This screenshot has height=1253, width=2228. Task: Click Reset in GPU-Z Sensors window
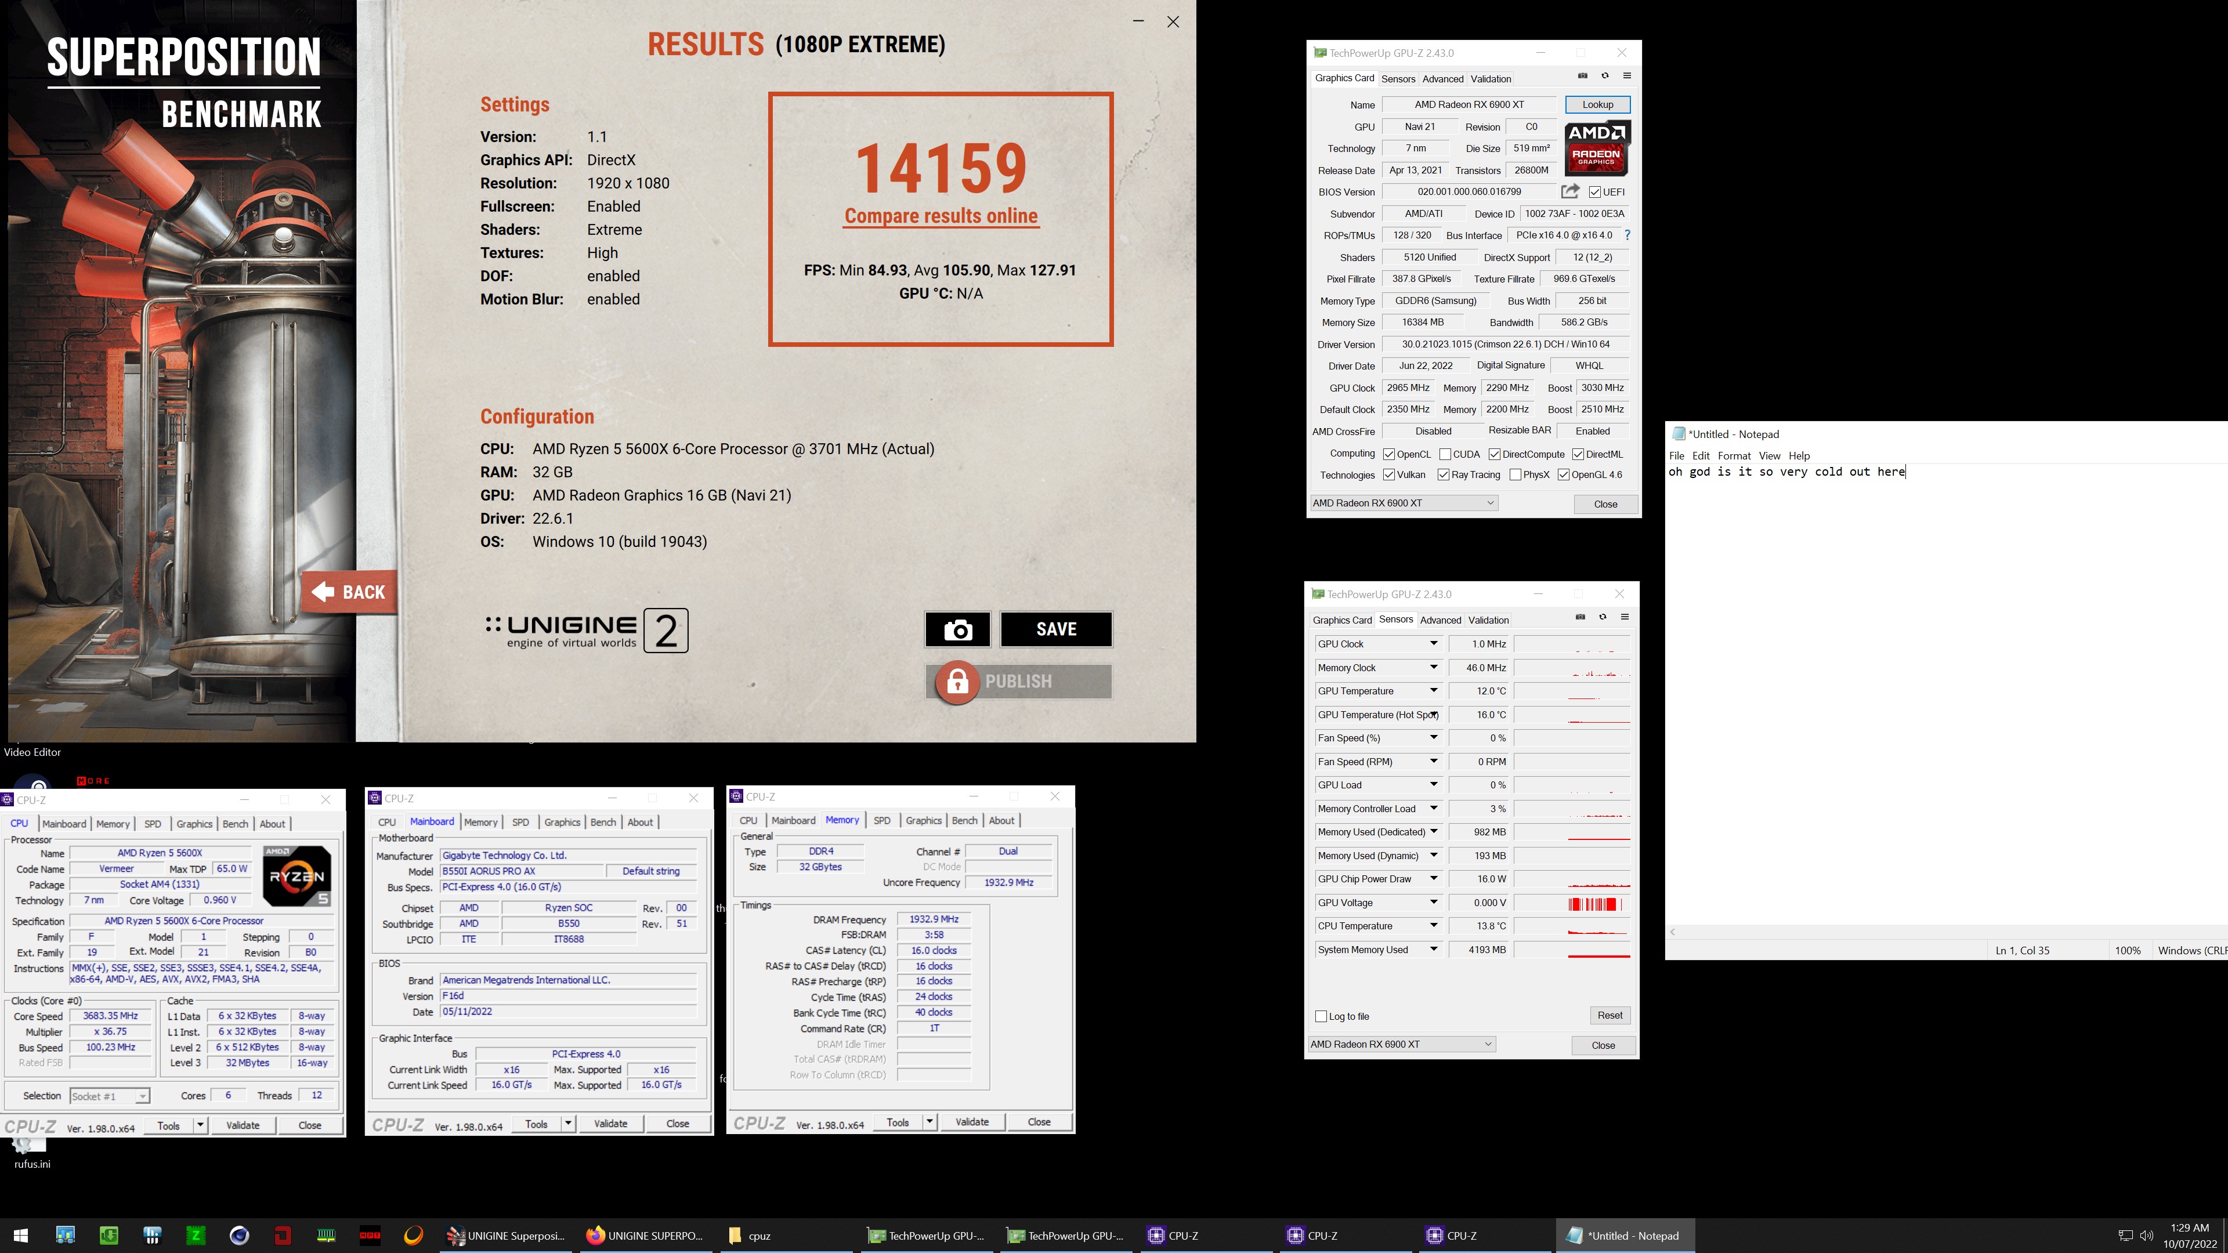pyautogui.click(x=1609, y=1015)
